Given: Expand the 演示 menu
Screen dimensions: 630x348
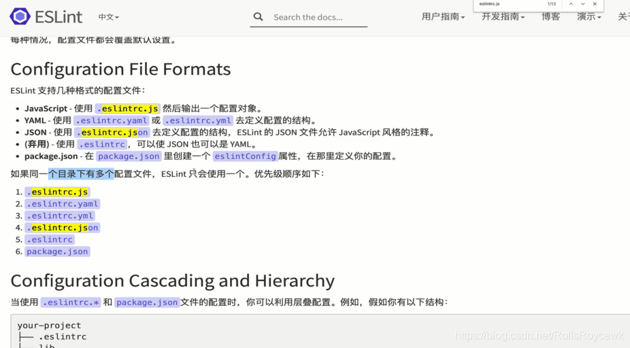Looking at the screenshot, I should (x=588, y=17).
